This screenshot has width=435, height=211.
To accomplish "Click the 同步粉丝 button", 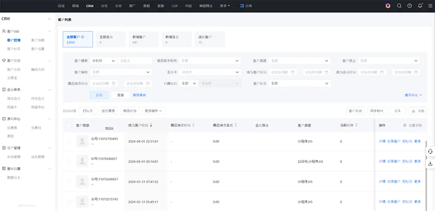I will coord(377,111).
